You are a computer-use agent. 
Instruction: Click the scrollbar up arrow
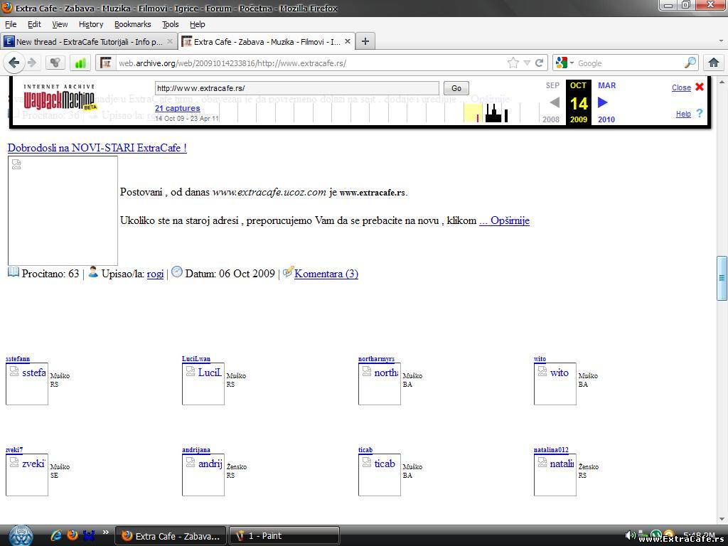[x=722, y=81]
